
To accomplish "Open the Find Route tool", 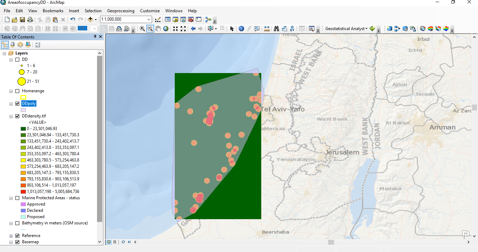I will point(284,29).
